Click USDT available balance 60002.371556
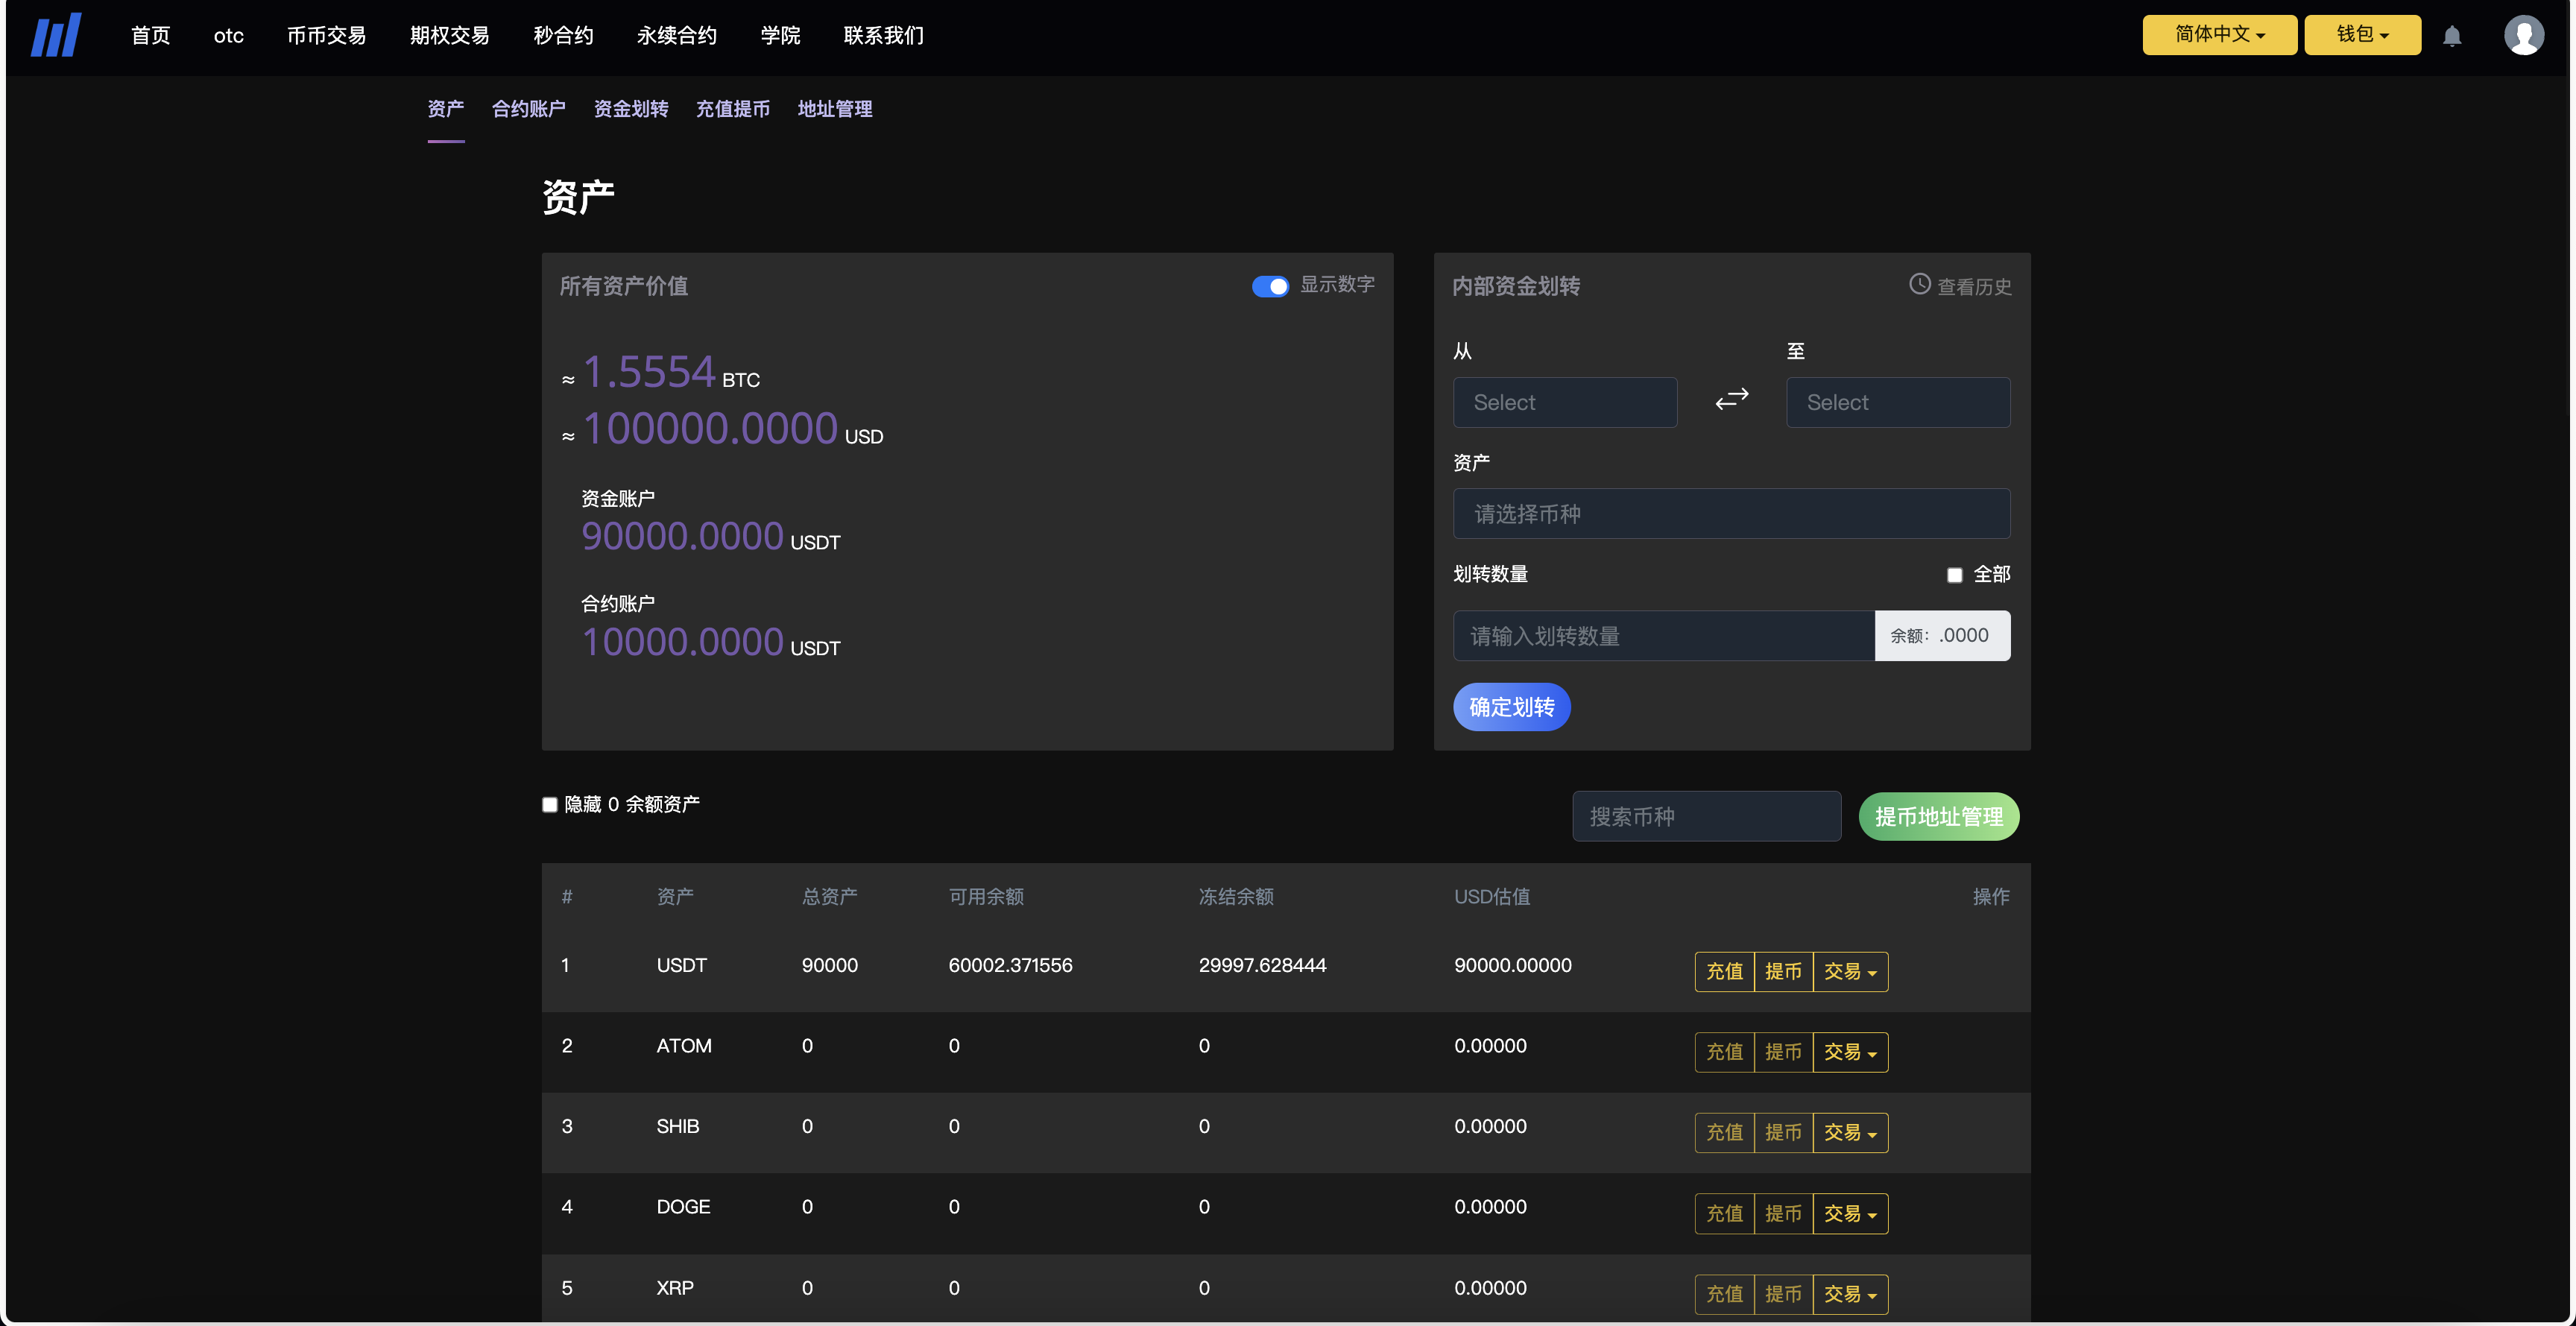This screenshot has width=2576, height=1326. 1010,966
